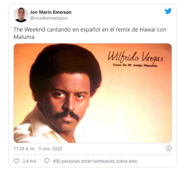Open the Jon Marín Emerson display name
This screenshot has height=171, width=194.
pyautogui.click(x=51, y=12)
